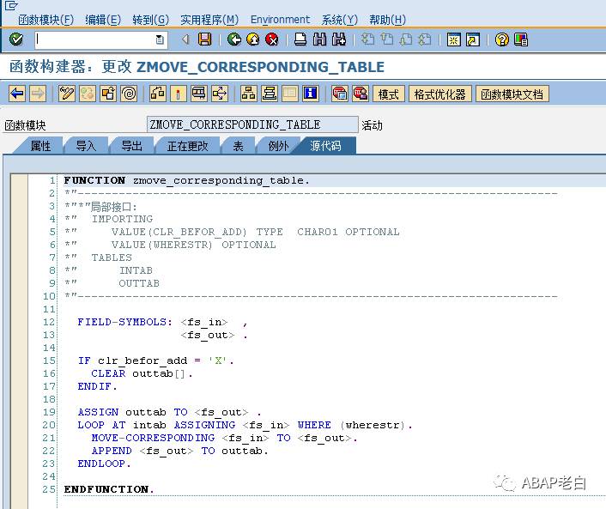Open the 帮助(H) menu

[x=387, y=20]
